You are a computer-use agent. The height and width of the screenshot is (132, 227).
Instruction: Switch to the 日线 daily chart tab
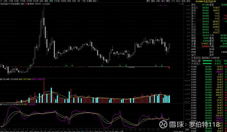tap(41, 1)
